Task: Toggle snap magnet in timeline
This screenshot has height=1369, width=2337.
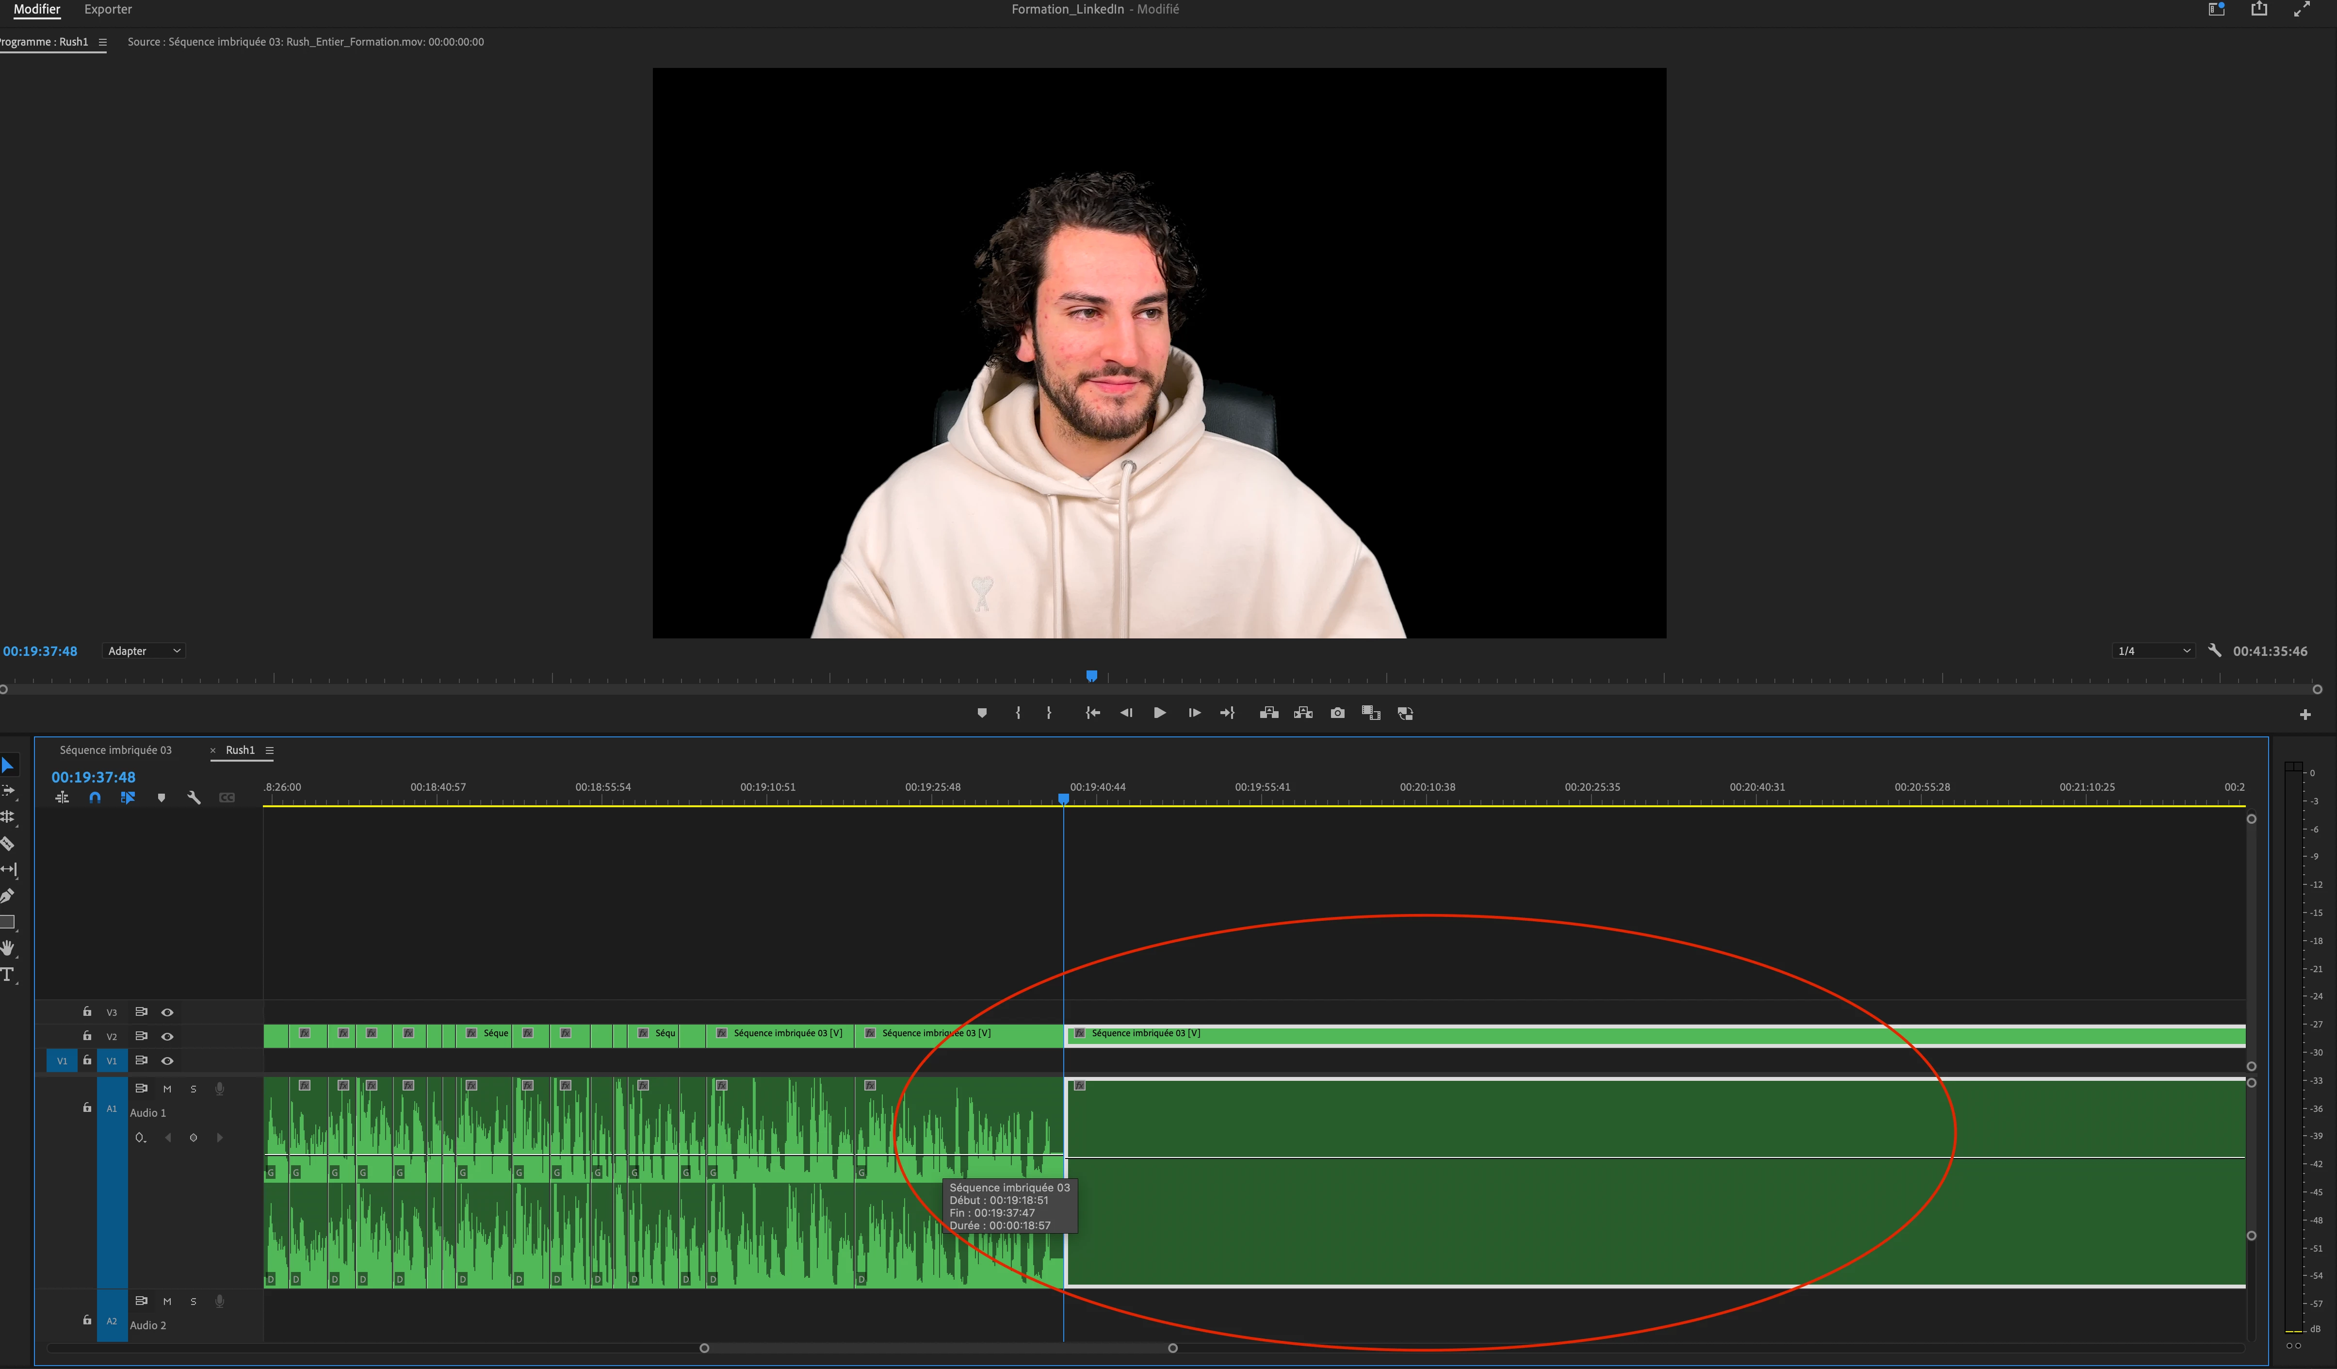Action: (x=95, y=798)
